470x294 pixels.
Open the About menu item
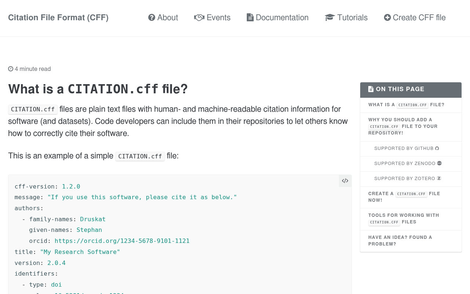[x=163, y=18]
